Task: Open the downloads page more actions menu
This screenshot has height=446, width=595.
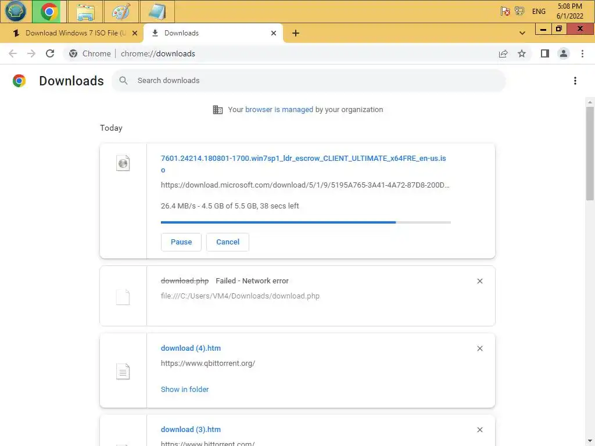Action: (575, 81)
